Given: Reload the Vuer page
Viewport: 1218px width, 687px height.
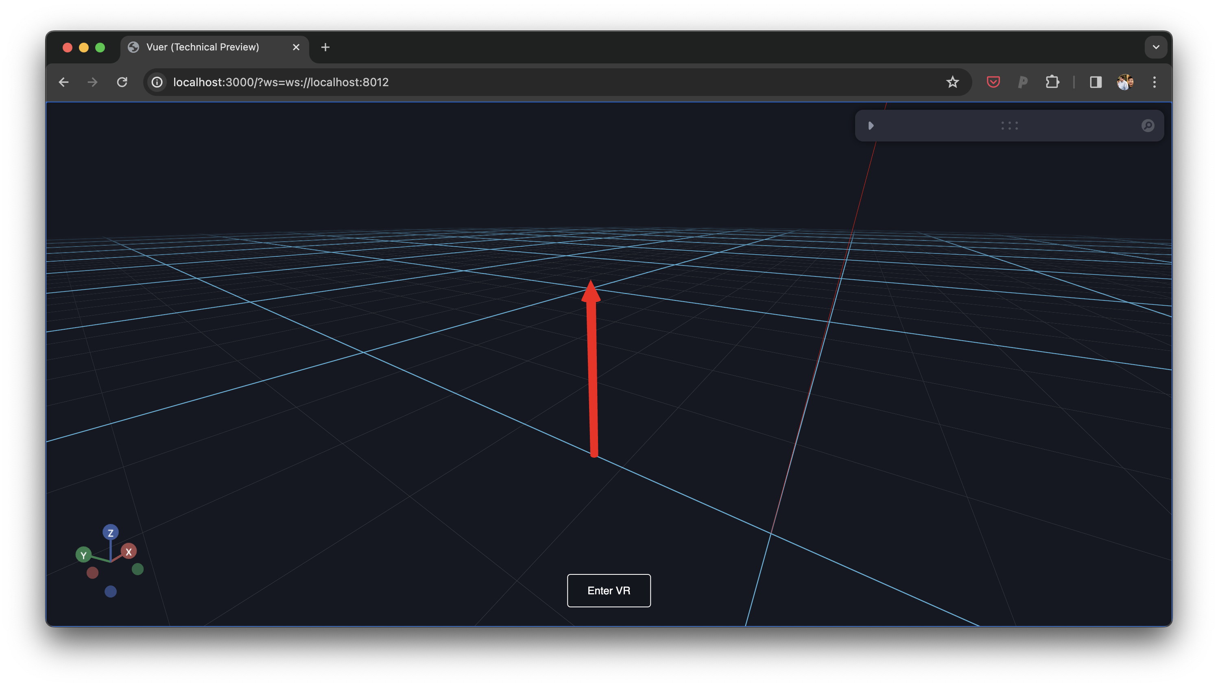Looking at the screenshot, I should tap(122, 82).
